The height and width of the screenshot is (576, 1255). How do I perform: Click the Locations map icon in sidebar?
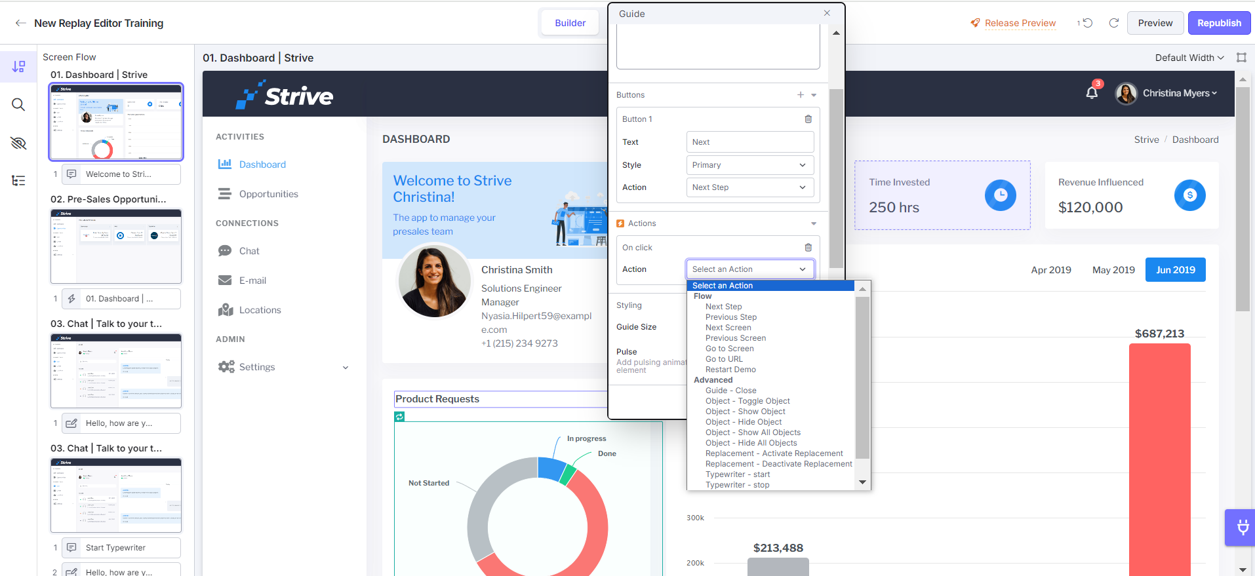[x=225, y=310]
